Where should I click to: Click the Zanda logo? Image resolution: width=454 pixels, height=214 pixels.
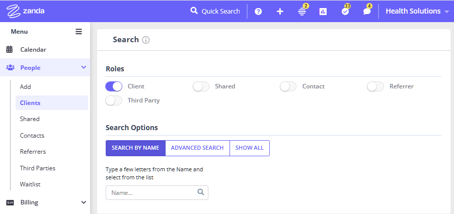(x=26, y=11)
